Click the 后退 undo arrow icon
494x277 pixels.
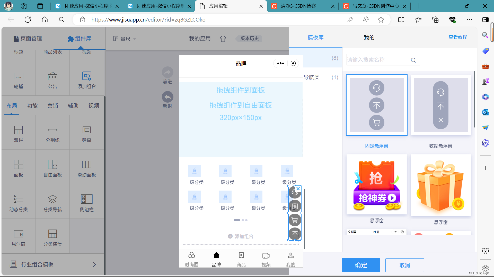167,97
